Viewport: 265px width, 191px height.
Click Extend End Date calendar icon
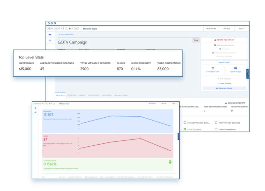tap(213, 68)
